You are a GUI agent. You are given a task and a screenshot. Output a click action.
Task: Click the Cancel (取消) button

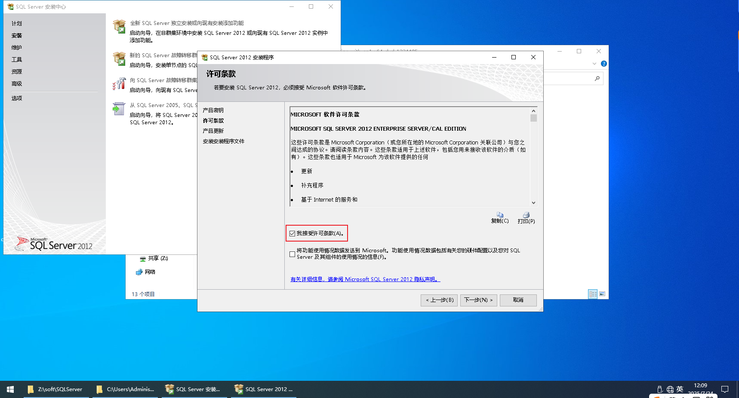518,300
